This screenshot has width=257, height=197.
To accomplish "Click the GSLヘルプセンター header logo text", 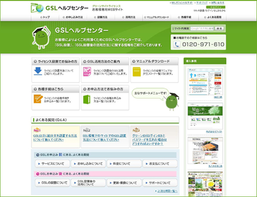I will (67, 8).
